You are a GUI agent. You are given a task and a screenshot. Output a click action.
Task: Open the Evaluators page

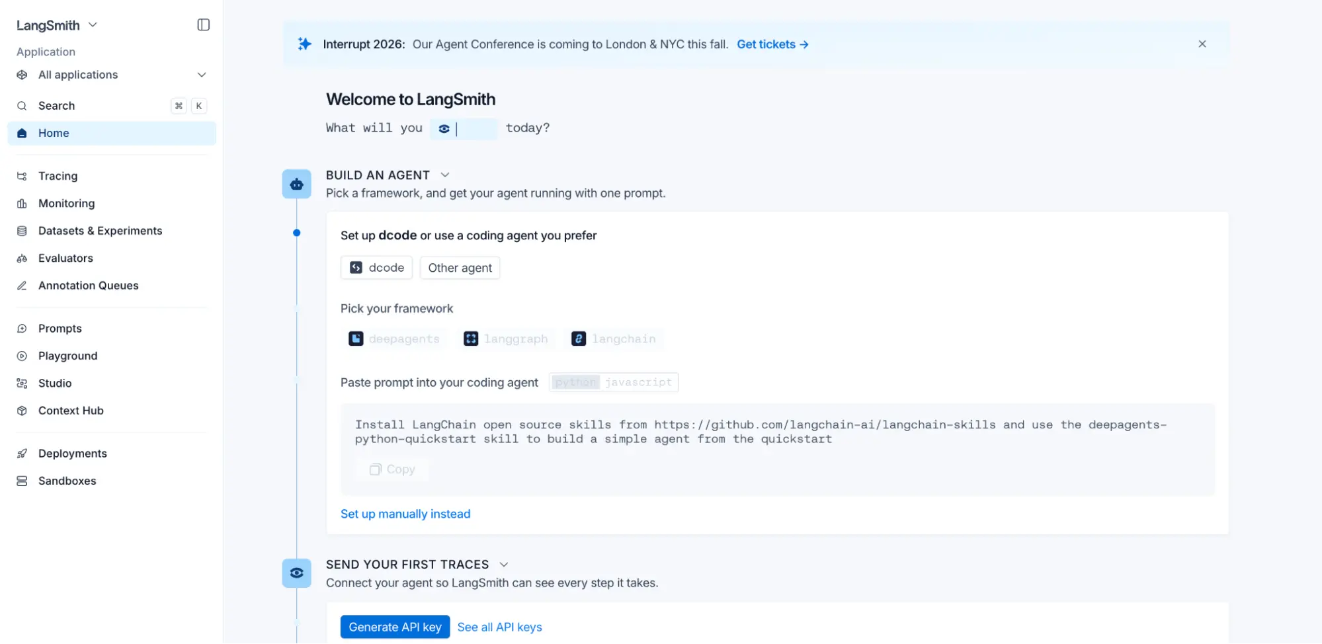tap(112, 259)
